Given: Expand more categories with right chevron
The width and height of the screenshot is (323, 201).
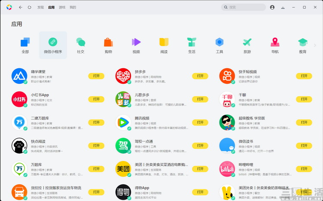Looking at the screenshot, I should coord(315,45).
